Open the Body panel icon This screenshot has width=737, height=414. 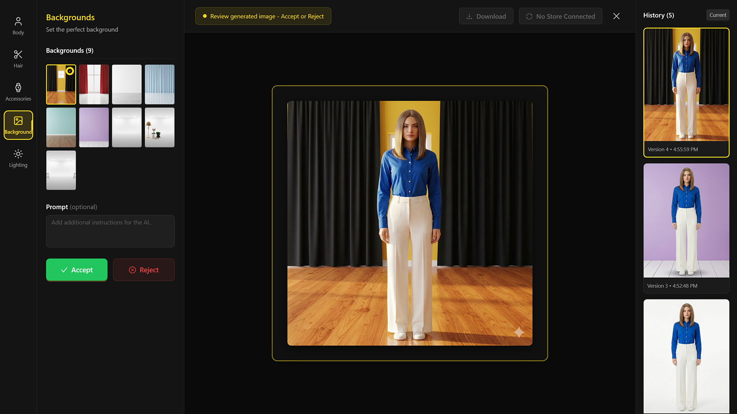tap(18, 22)
